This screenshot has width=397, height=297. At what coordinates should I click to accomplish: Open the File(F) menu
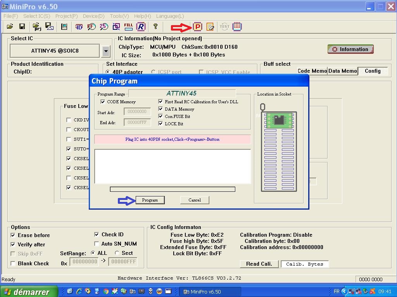[x=10, y=16]
